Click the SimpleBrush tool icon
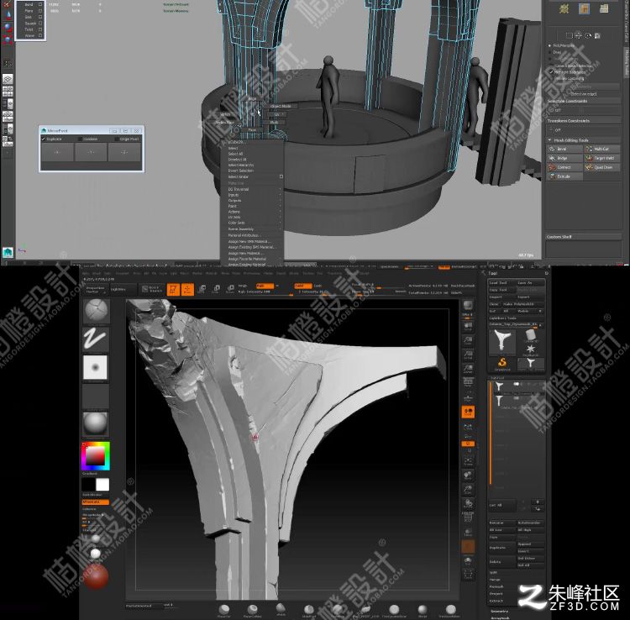 tap(502, 364)
